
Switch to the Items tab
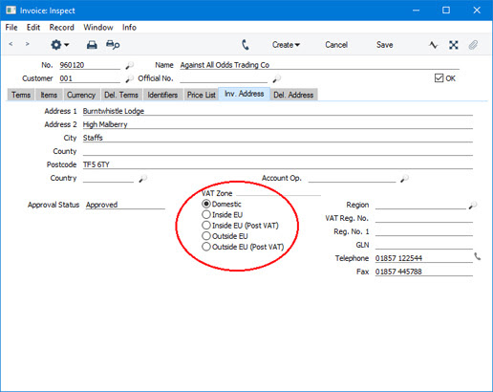[49, 95]
